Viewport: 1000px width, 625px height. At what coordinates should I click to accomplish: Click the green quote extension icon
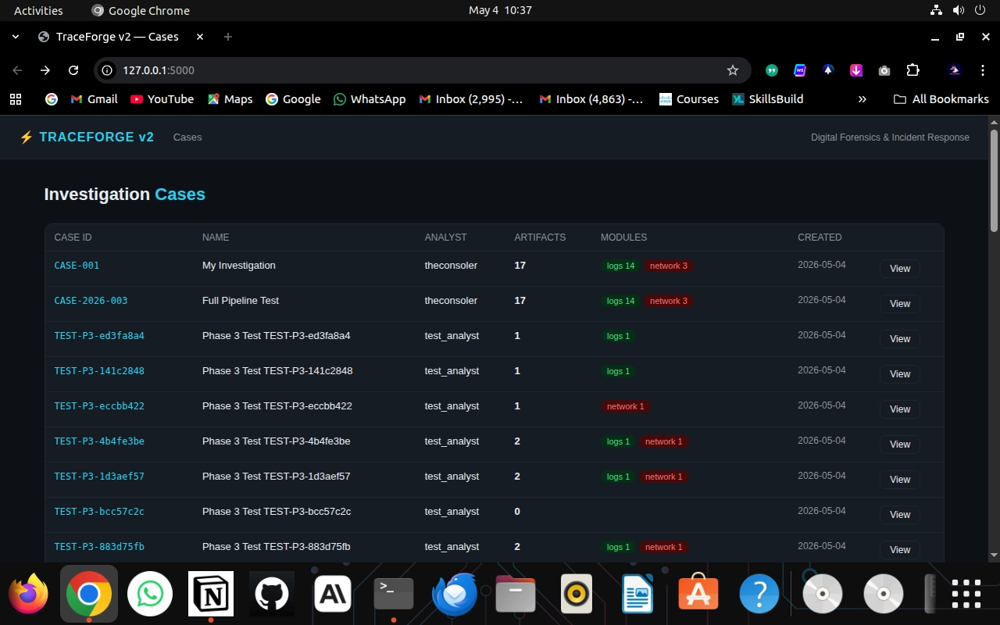[x=772, y=70]
